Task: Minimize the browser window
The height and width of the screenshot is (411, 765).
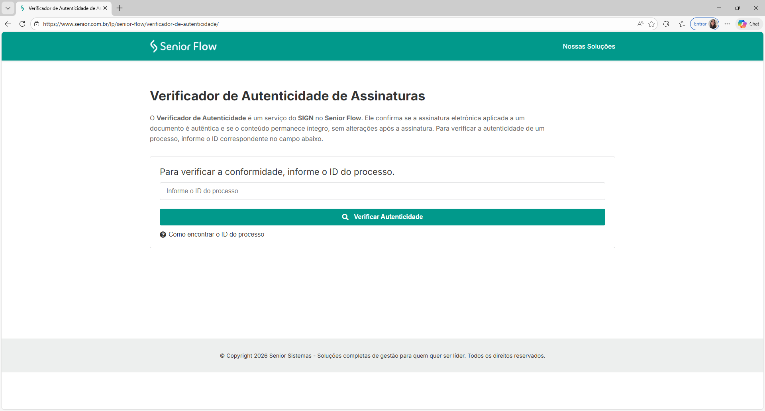Action: [719, 8]
